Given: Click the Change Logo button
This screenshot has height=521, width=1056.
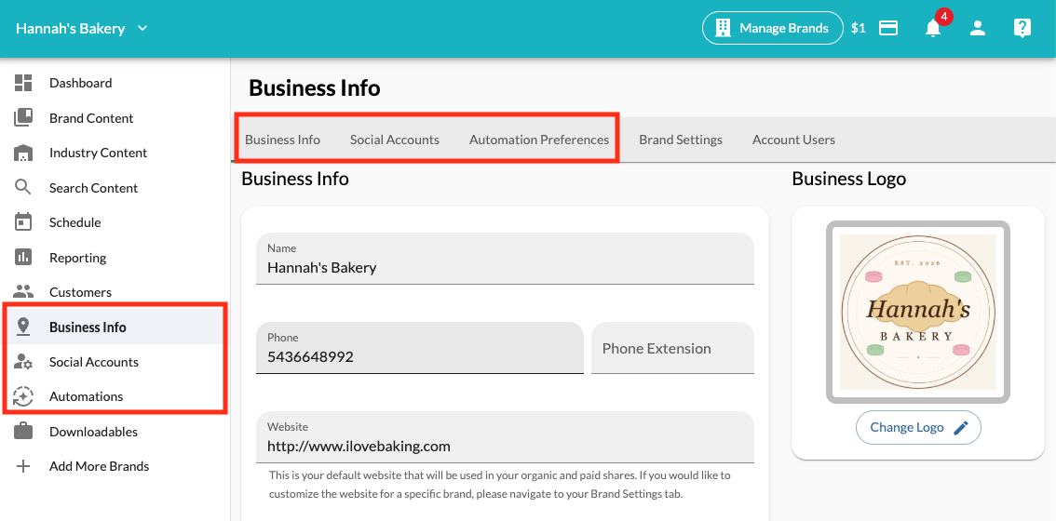Looking at the screenshot, I should click(x=918, y=427).
